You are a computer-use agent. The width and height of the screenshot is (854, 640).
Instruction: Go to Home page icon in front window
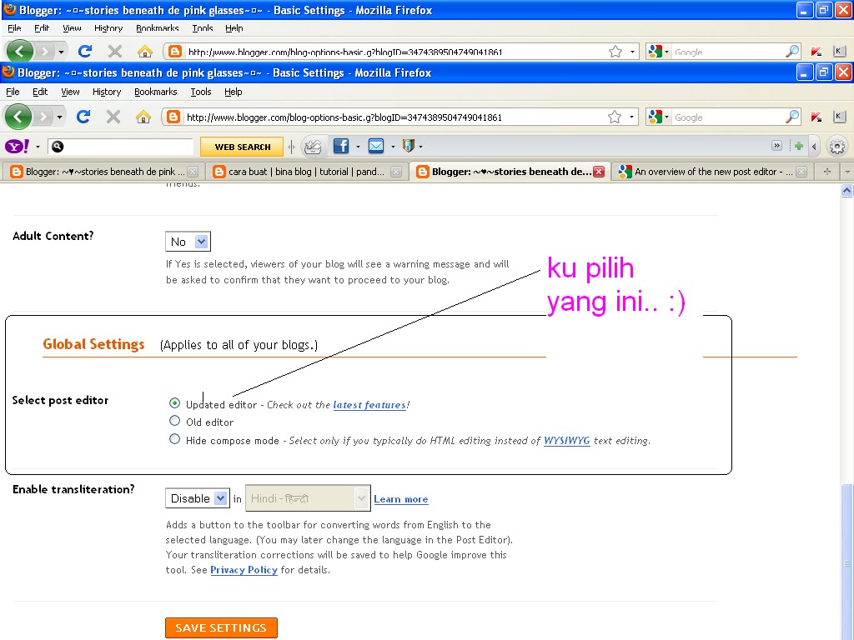pos(143,117)
